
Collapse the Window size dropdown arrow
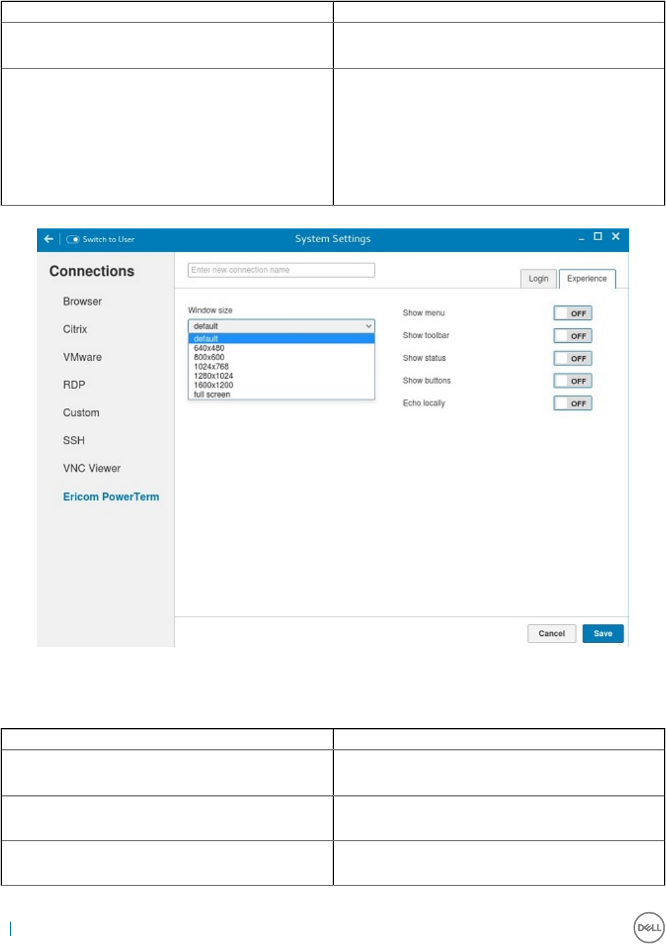pyautogui.click(x=368, y=326)
